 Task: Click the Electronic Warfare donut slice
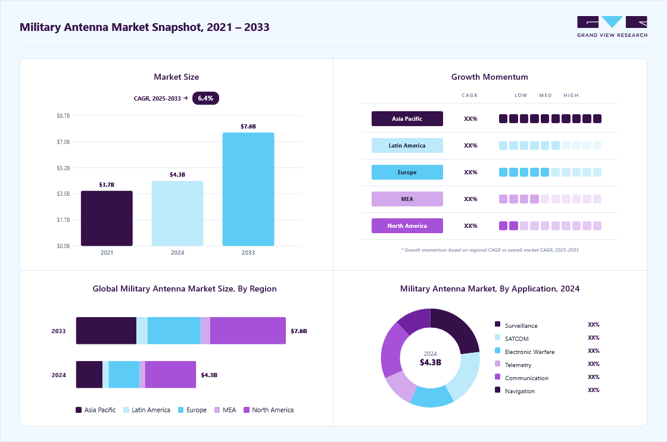coord(431,397)
